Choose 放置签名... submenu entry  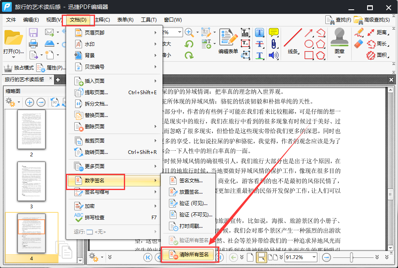coord(188,192)
